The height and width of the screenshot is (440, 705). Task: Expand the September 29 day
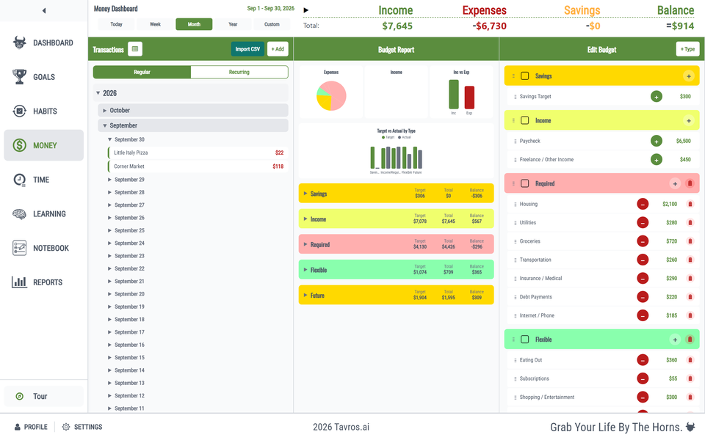click(109, 180)
